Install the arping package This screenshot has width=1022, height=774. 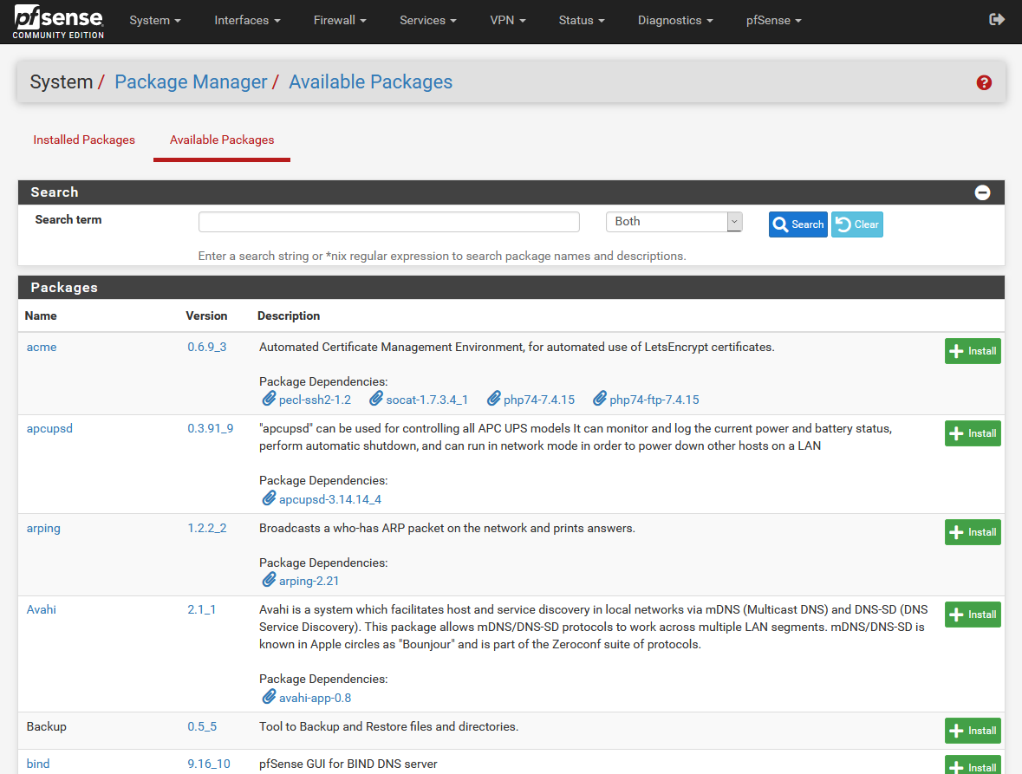[973, 532]
